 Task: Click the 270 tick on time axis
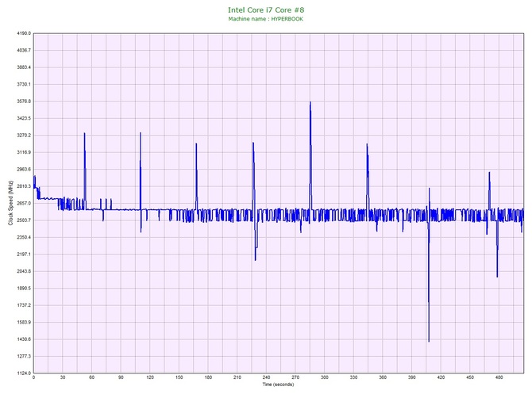pos(295,377)
